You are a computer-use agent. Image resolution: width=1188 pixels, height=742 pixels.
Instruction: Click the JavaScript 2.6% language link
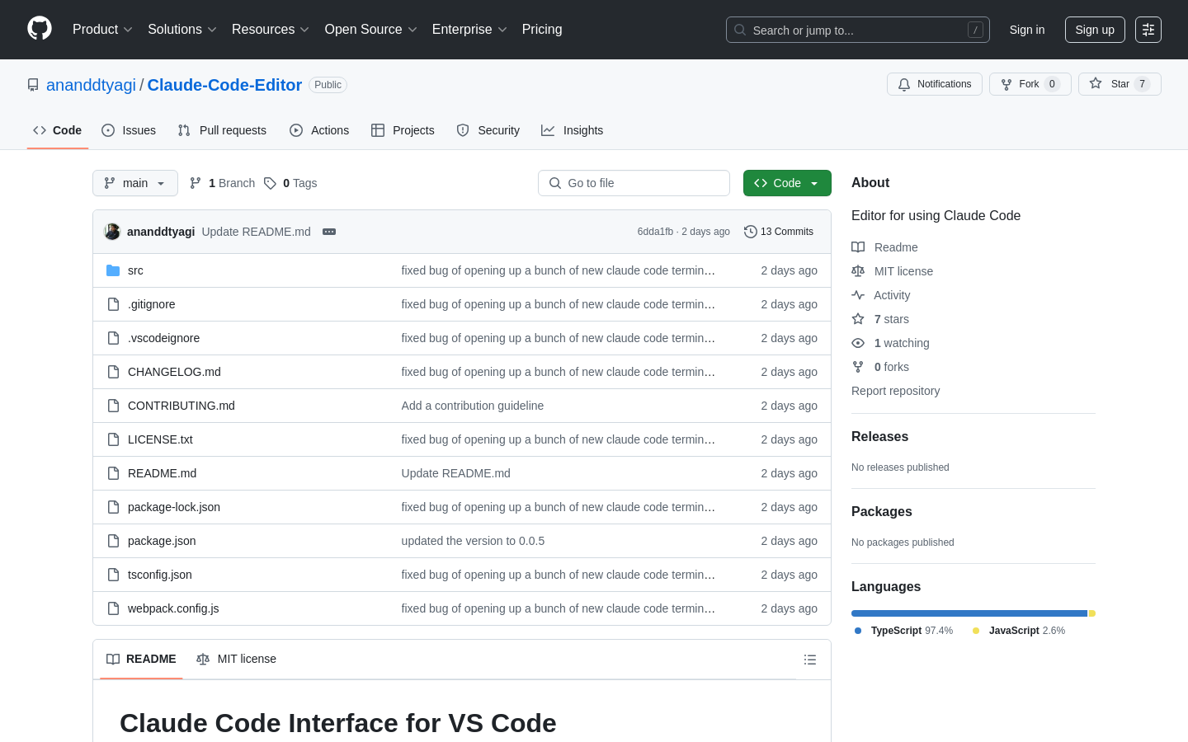(1019, 631)
